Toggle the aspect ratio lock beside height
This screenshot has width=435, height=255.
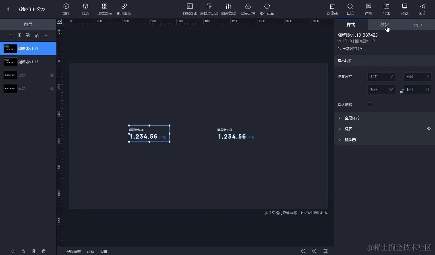point(402,91)
